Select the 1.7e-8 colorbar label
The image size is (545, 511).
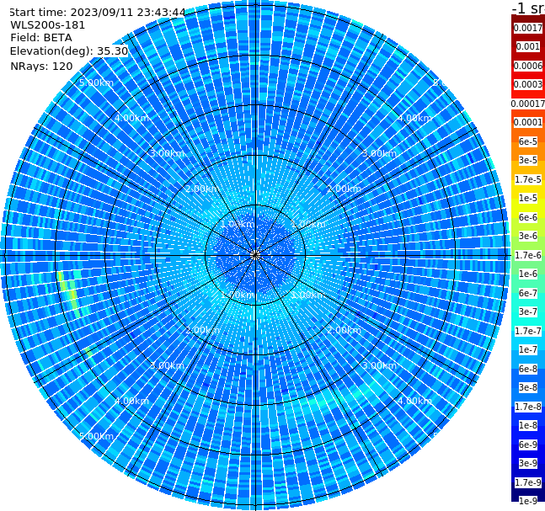coord(528,407)
